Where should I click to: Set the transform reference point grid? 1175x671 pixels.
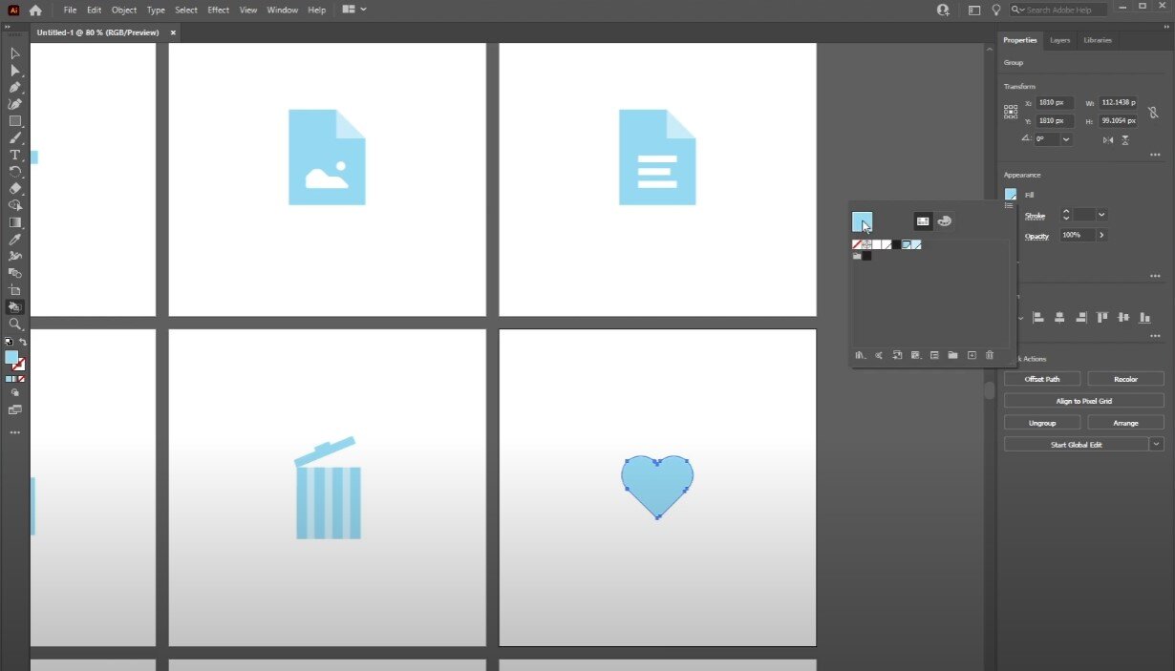(x=1011, y=112)
